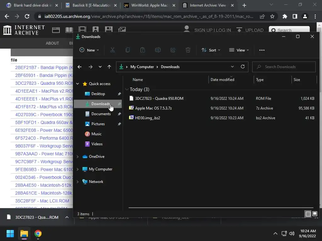This screenshot has width=322, height=241.
Task: Open Chrome three-dot menu
Action: coord(315,16)
